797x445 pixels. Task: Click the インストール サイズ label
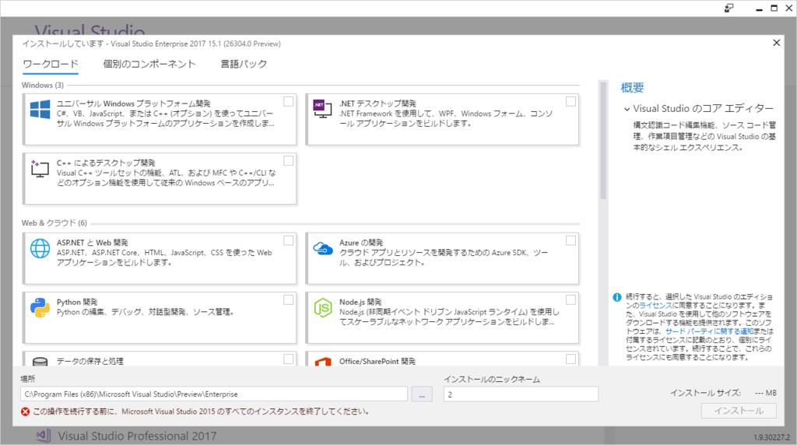[x=705, y=393]
